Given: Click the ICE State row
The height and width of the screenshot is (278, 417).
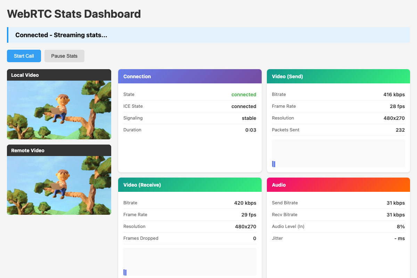Looking at the screenshot, I should [x=190, y=106].
